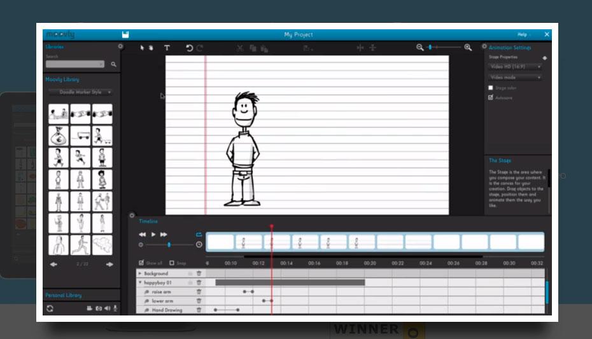Image resolution: width=592 pixels, height=339 pixels.
Task: Click the undo arrow icon
Action: click(x=189, y=48)
